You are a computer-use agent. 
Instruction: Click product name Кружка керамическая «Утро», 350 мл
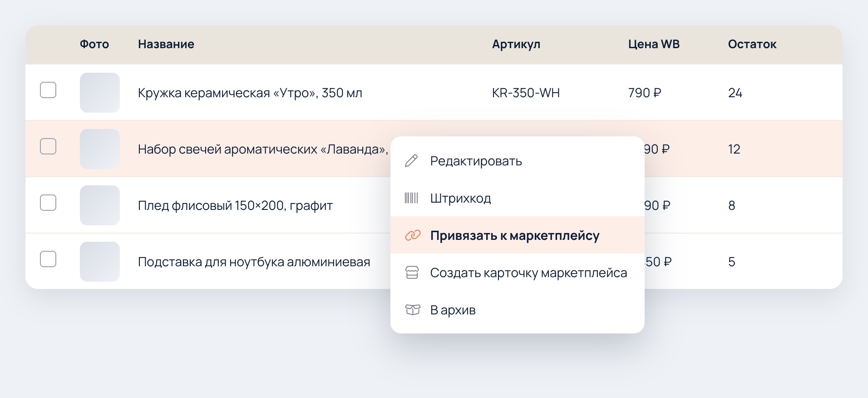250,93
